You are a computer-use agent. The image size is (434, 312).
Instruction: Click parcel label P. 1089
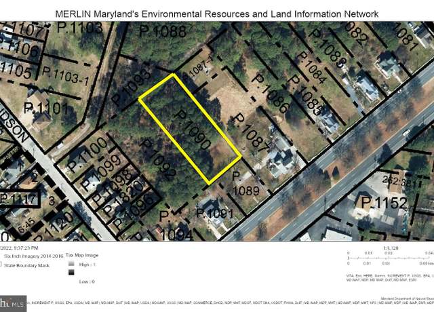coord(245,184)
